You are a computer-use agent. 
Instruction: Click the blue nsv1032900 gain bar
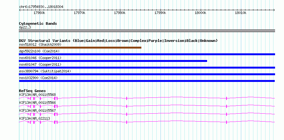pos(147,81)
